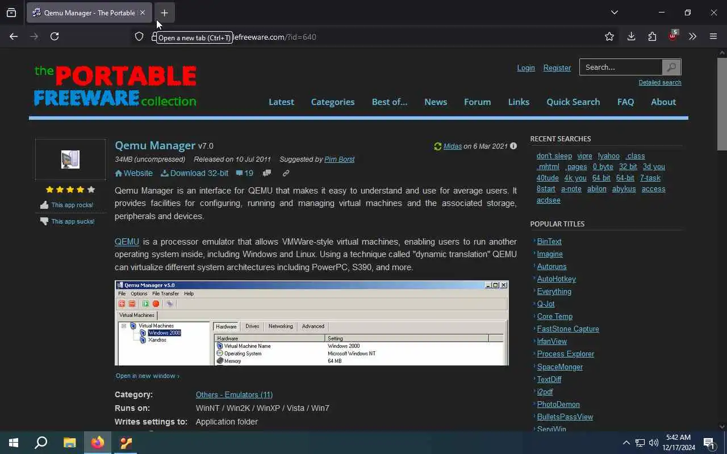This screenshot has height=454, width=727.
Task: Vote thumbs down: This app sucks!
Action: (x=66, y=221)
